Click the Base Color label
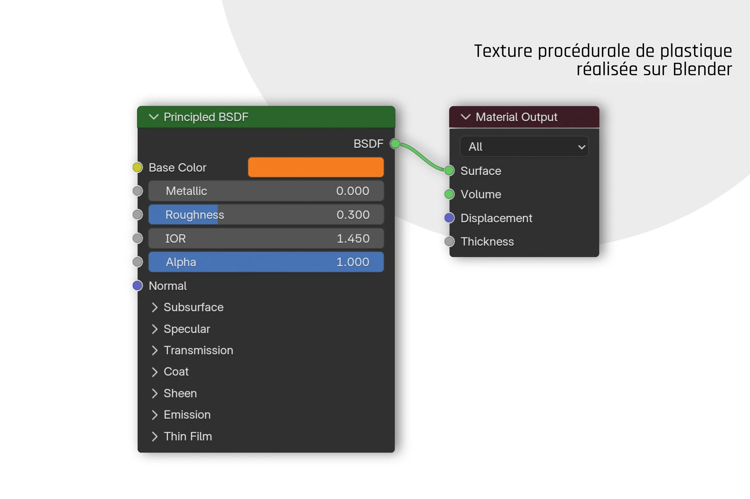750x499 pixels. tap(178, 168)
